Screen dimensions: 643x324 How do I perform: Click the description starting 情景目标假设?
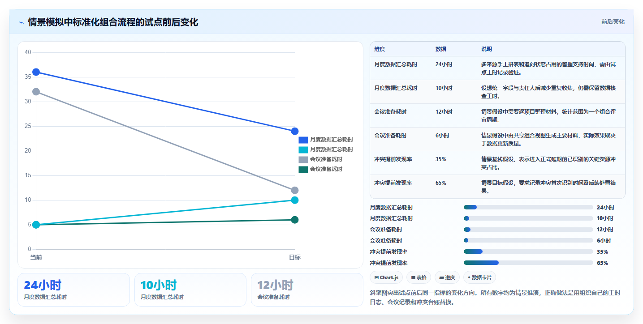click(548, 187)
